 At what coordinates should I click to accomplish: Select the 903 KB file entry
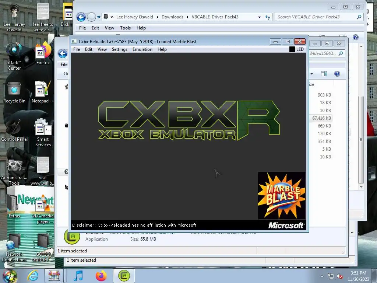(x=324, y=95)
